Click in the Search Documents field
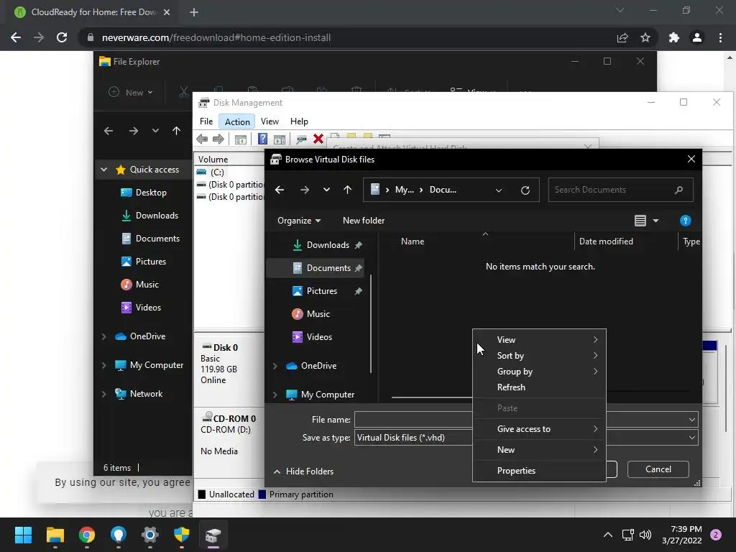Viewport: 736px width, 552px height. click(x=620, y=190)
